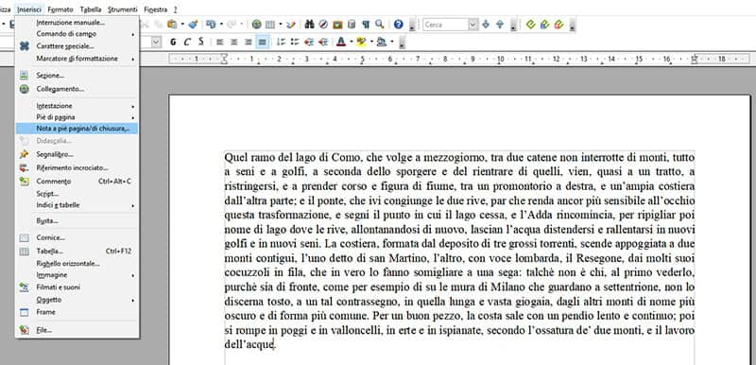Open the Navigator compass icon

coord(323,24)
